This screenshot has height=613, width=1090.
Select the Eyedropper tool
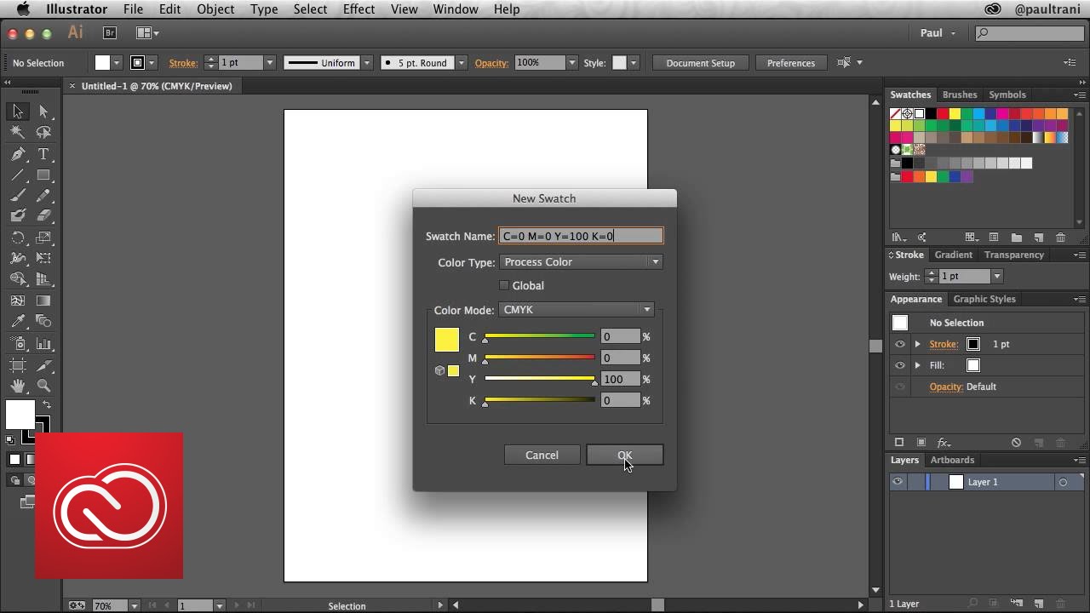tap(19, 320)
